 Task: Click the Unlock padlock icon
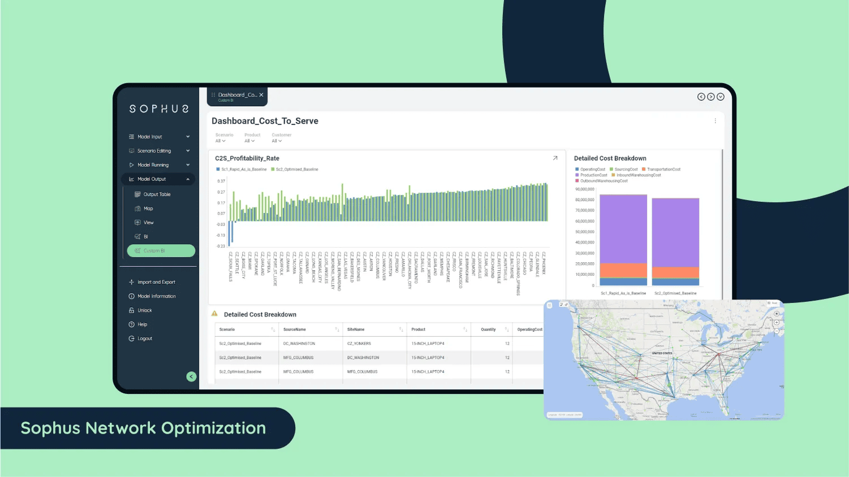tap(132, 310)
